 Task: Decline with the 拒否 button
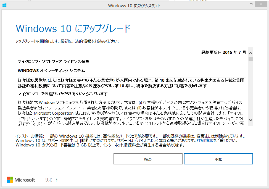[148, 159]
